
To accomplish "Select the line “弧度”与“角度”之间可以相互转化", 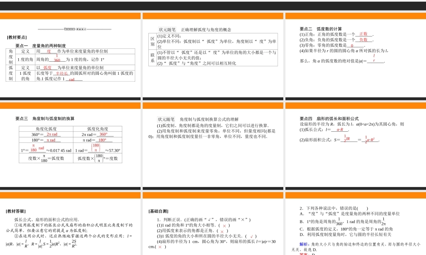I will (x=197, y=63).
